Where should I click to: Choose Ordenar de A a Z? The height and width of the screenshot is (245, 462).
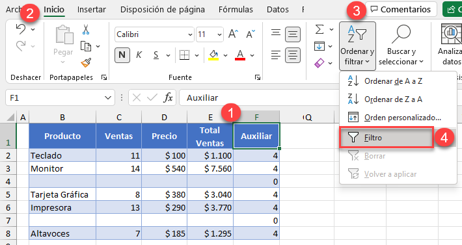tap(393, 81)
